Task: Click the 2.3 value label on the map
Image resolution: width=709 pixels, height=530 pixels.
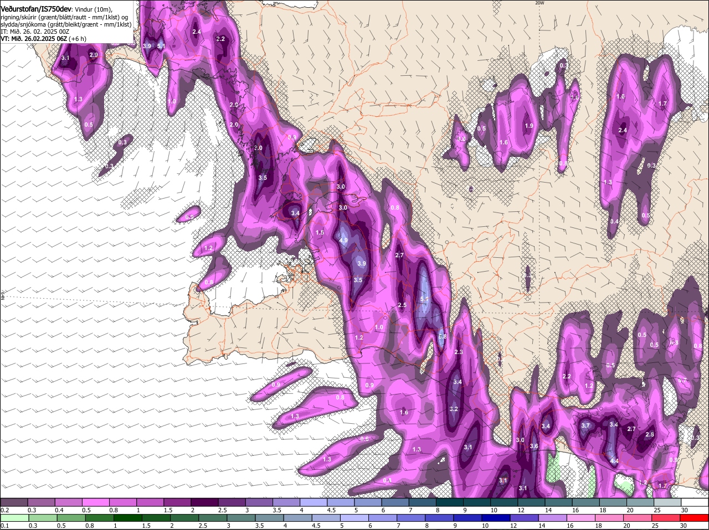Action: (458, 352)
